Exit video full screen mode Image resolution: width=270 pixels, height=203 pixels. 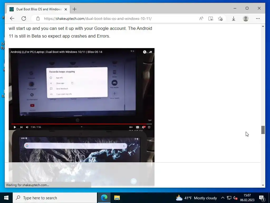click(x=149, y=127)
